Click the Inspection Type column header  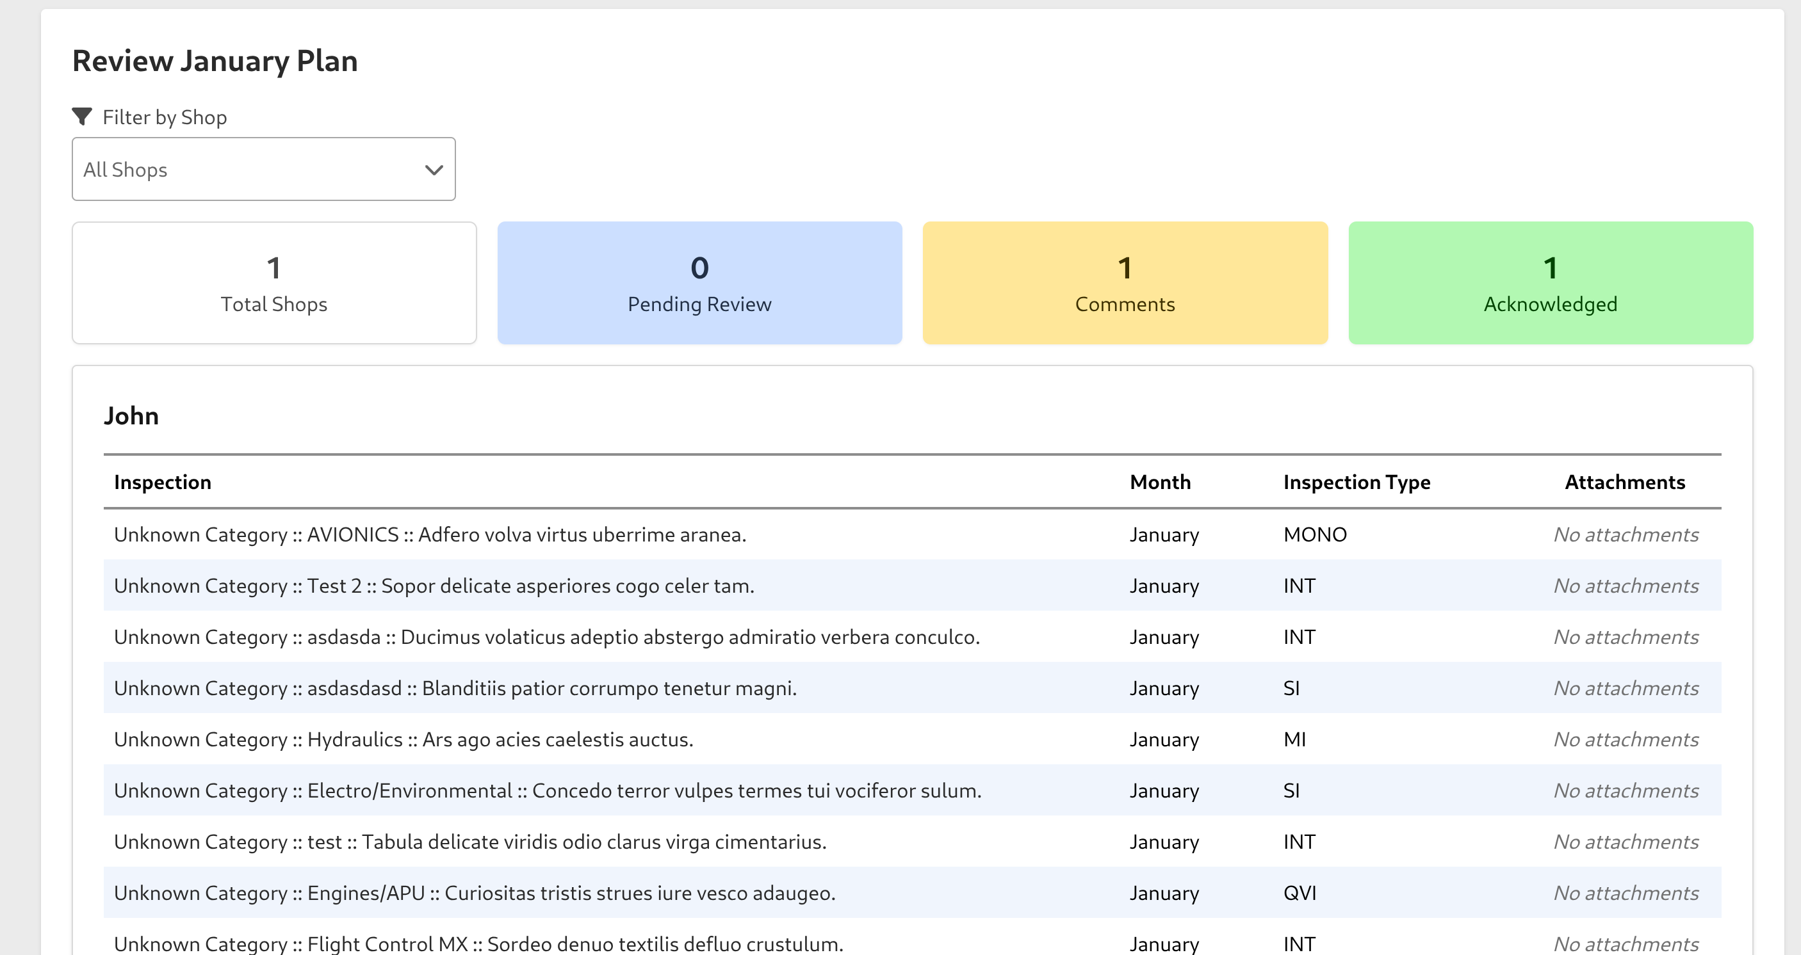1357,482
